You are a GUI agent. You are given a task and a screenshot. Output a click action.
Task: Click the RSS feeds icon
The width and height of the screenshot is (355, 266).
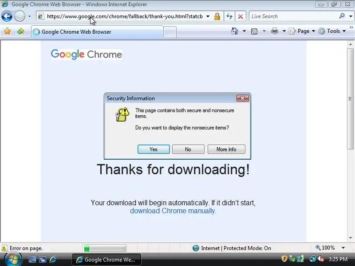pos(254,31)
